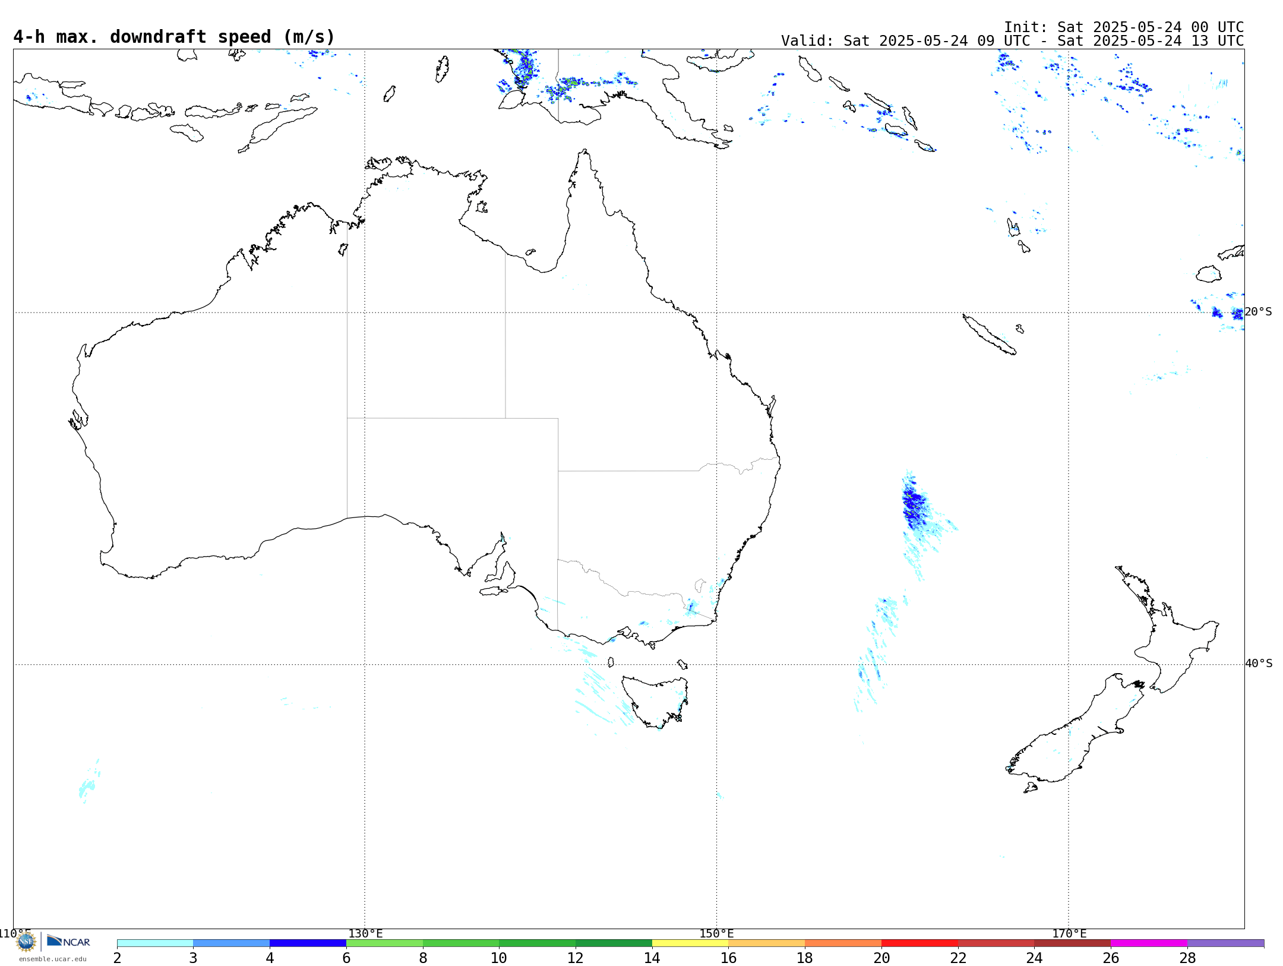Click the 20°S latitude label

pyautogui.click(x=1259, y=312)
